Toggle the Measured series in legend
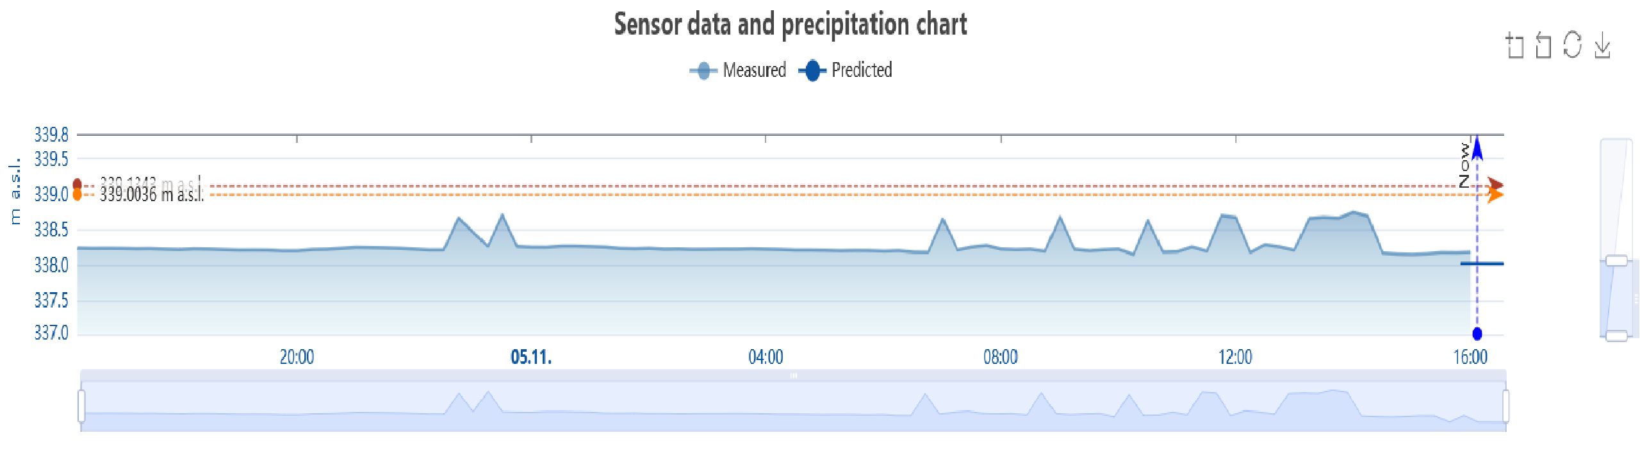1640x460 pixels. [738, 70]
